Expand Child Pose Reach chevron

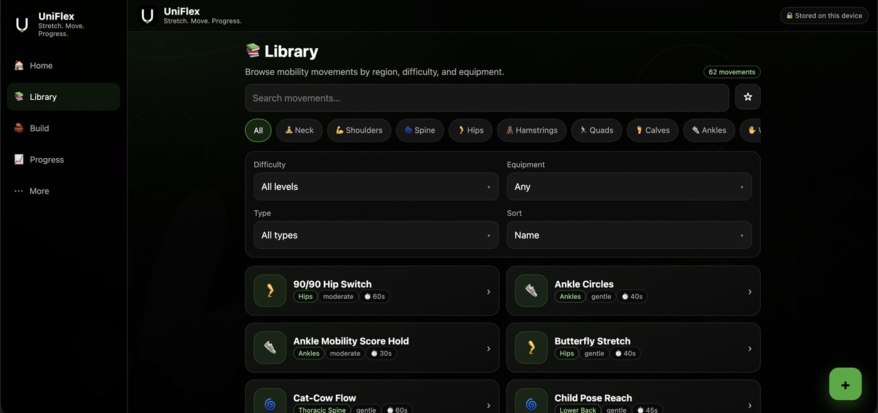(749, 405)
